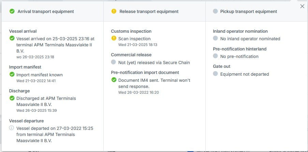Screen dimensions: 308x152
Task: Click yellow warning icon beside Scan inspection
Action: coord(114,39)
